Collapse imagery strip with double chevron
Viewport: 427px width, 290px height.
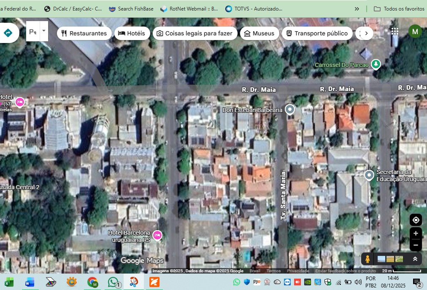click(415, 259)
